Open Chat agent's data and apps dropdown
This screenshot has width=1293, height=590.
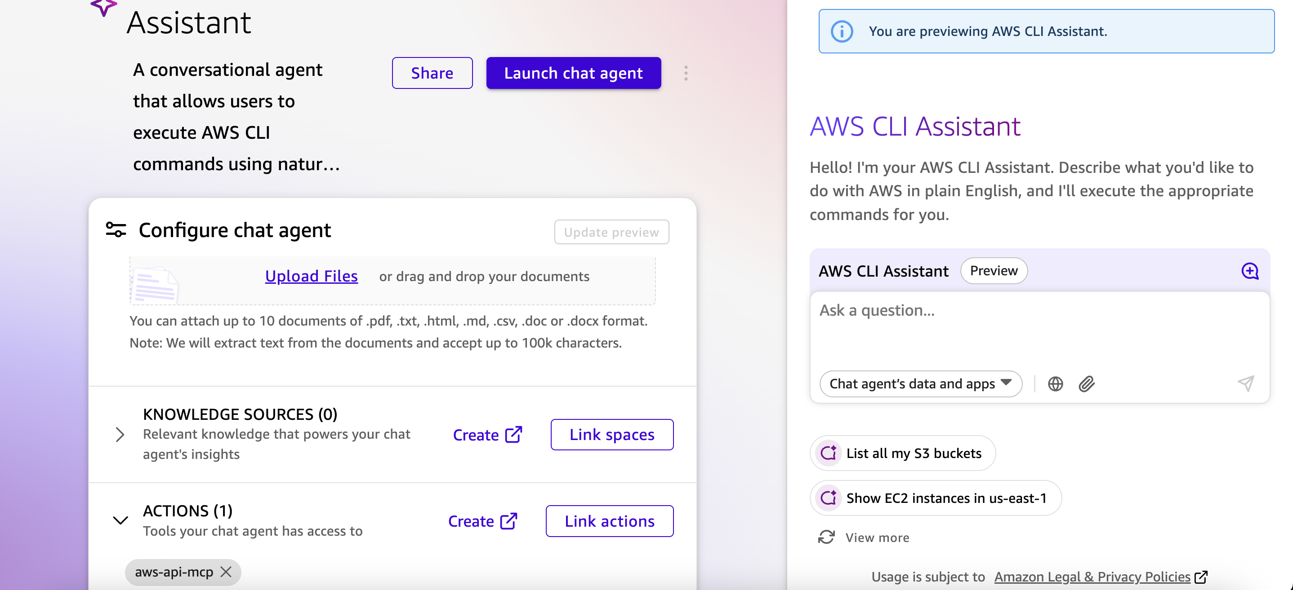coord(921,384)
